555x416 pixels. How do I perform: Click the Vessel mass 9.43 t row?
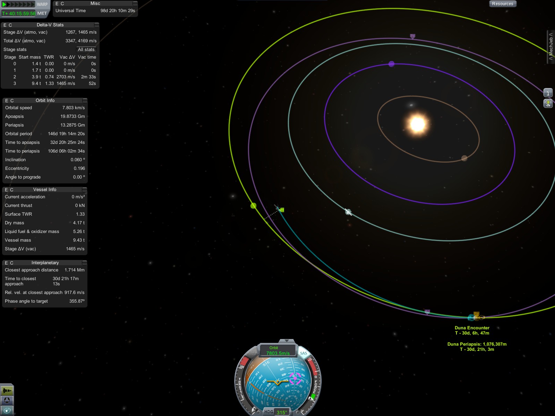(45, 240)
